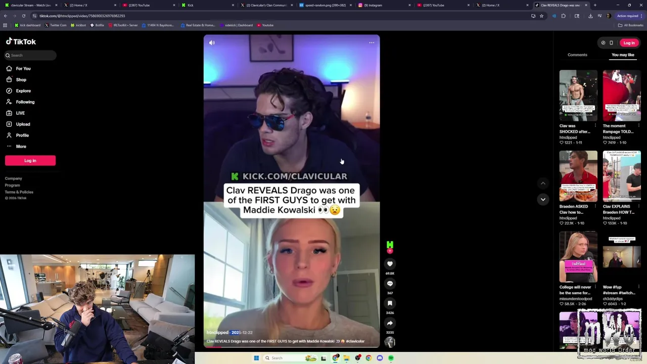Switch to the You may like tab
Viewport: 647px width, 364px height.
(623, 55)
